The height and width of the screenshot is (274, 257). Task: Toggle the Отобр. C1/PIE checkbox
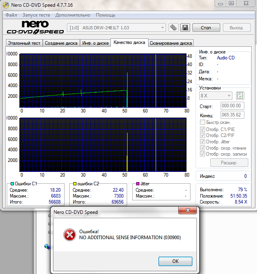point(202,129)
